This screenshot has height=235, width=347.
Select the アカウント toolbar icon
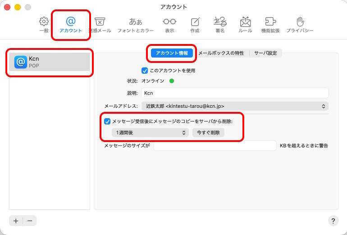coord(71,25)
